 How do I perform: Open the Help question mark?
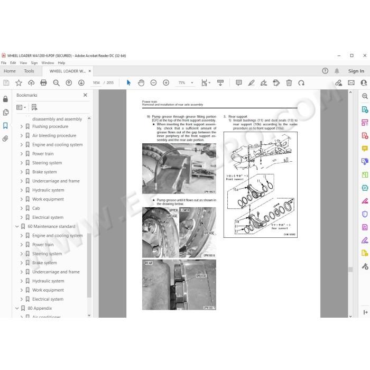pos(325,71)
